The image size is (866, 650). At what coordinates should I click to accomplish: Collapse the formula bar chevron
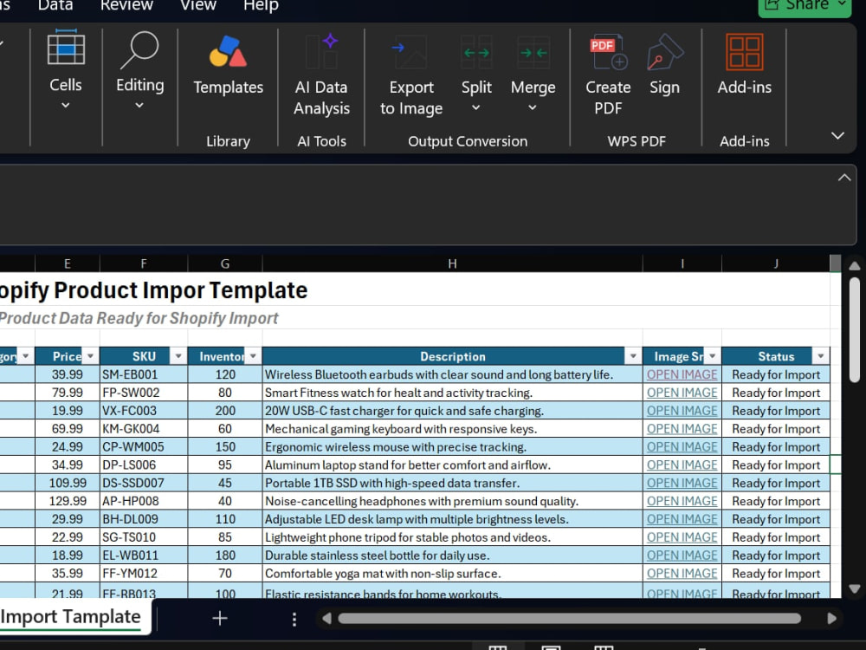[844, 178]
